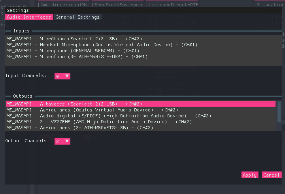Viewport: 285px width, 194px height.
Task: Click the Apply button
Action: tap(250, 175)
